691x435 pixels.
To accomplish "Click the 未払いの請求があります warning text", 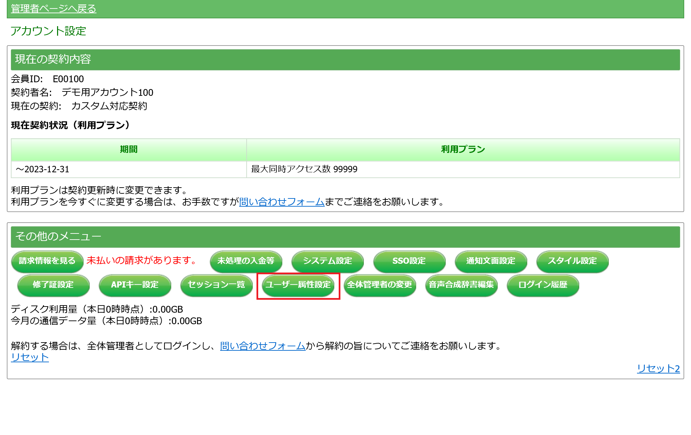I will [x=141, y=260].
